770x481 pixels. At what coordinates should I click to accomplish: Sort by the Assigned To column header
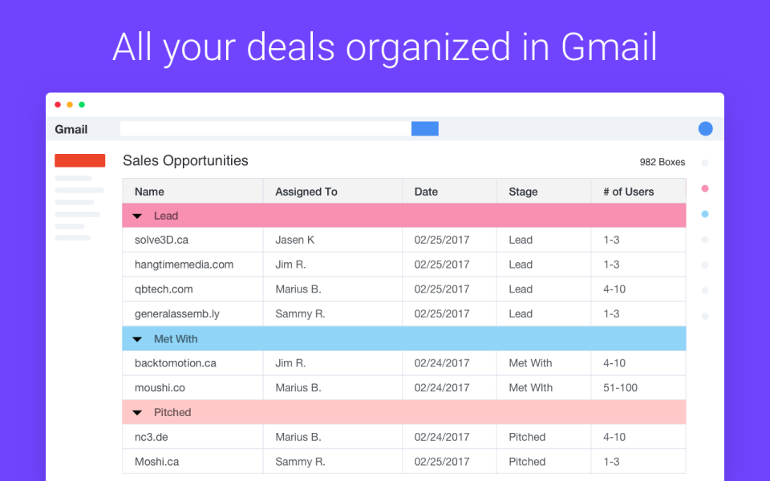306,192
